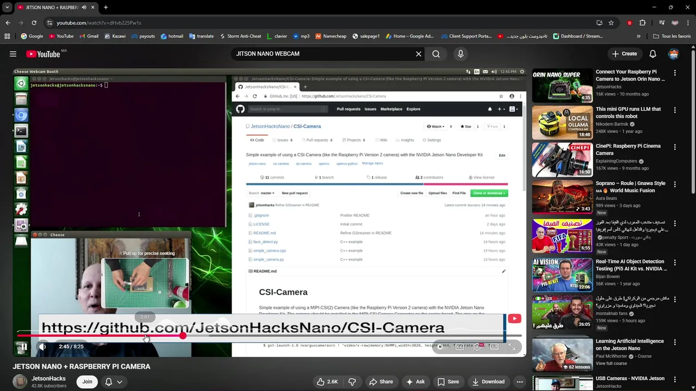Click the Download button

488,382
